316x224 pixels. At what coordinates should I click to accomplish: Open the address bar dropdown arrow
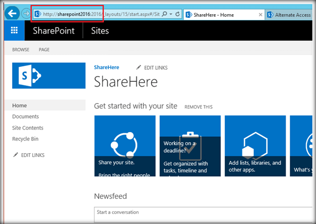[x=171, y=14]
